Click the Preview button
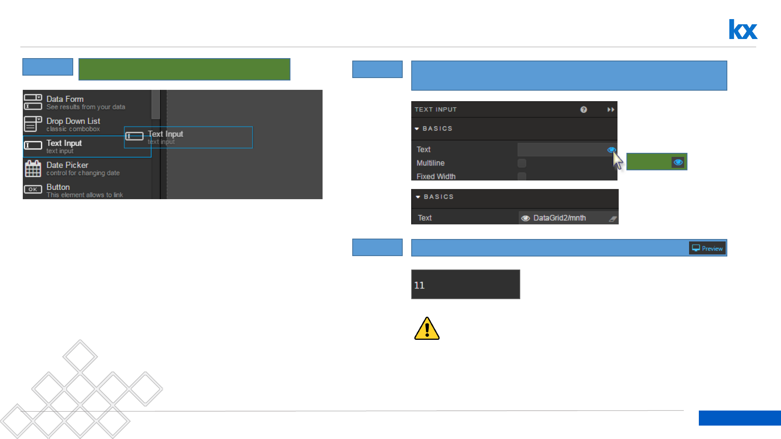This screenshot has width=781, height=439. coord(707,248)
